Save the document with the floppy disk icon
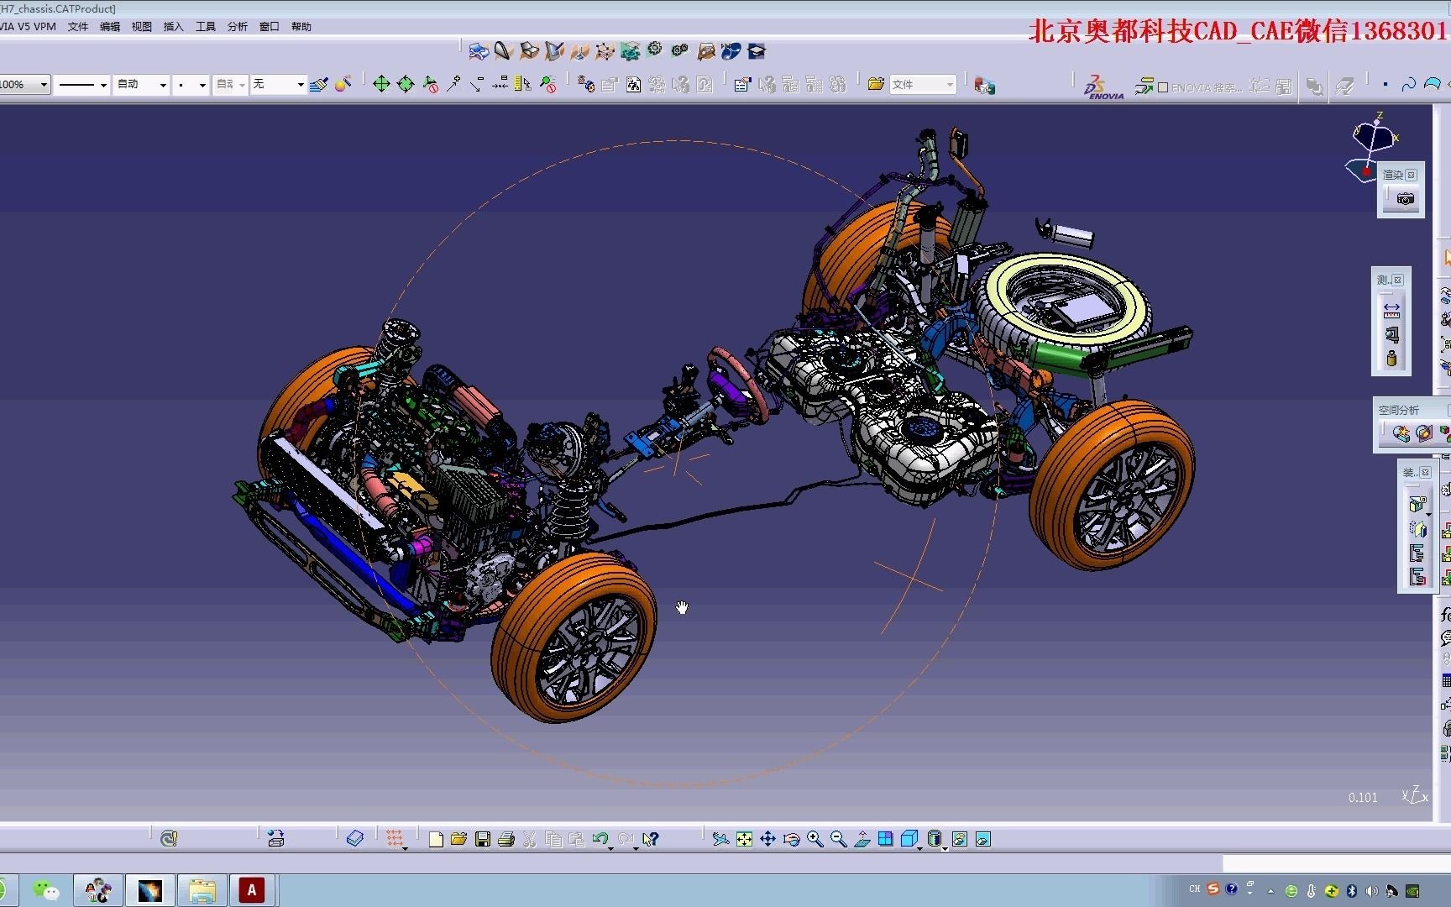 482,839
